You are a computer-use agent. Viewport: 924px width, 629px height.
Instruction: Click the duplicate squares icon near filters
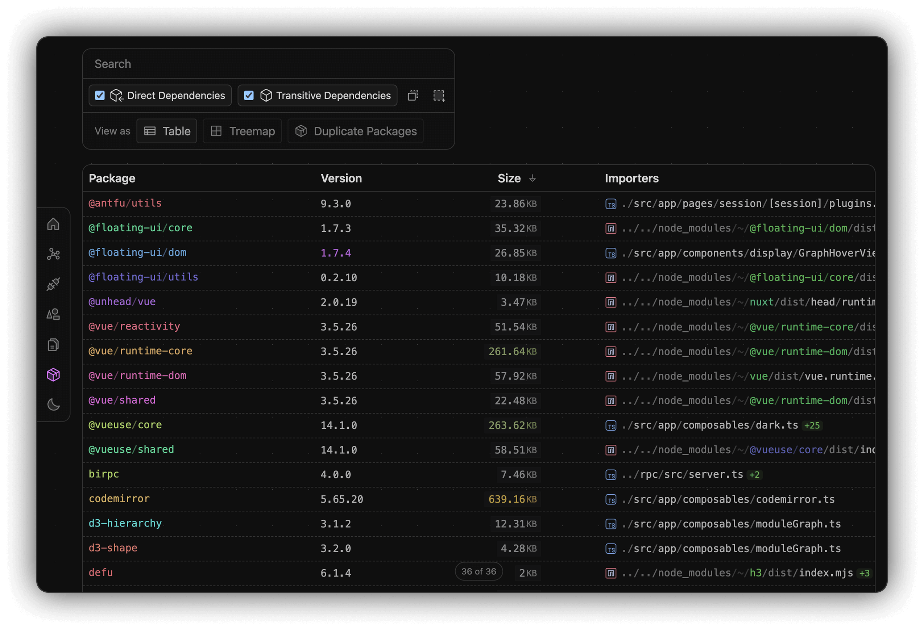(413, 96)
